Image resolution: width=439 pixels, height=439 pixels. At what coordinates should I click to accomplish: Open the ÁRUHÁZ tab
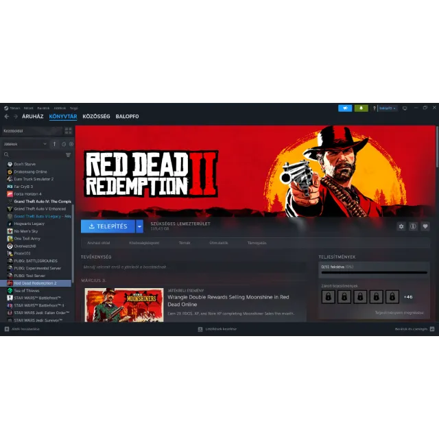click(x=32, y=117)
